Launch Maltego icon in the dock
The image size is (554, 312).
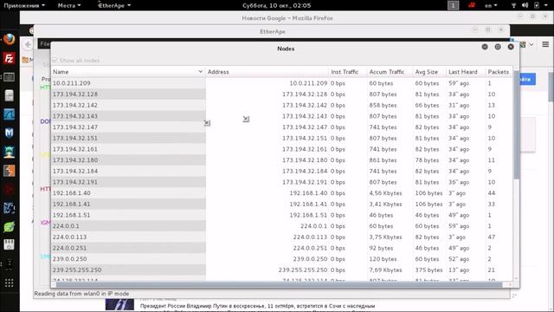coord(10,133)
